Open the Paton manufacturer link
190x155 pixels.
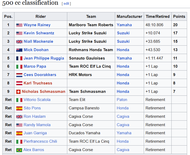122,100
